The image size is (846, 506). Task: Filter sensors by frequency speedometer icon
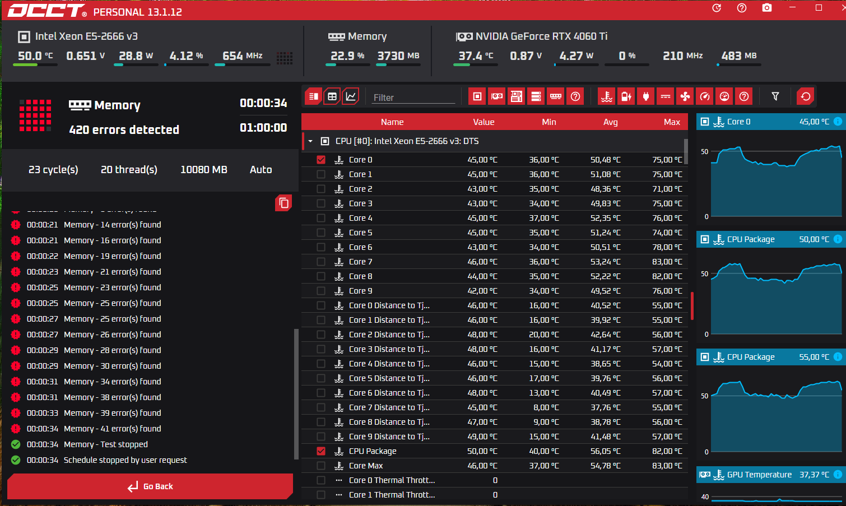[705, 96]
